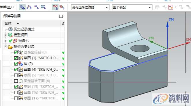Click the sketch icon of 草图 (4)

pos(20,69)
